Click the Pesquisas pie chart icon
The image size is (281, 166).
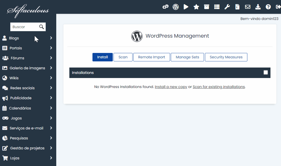point(5,138)
